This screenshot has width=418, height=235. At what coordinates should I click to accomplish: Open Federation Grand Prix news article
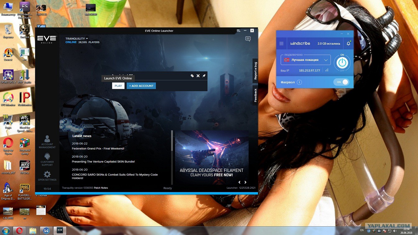click(x=98, y=149)
